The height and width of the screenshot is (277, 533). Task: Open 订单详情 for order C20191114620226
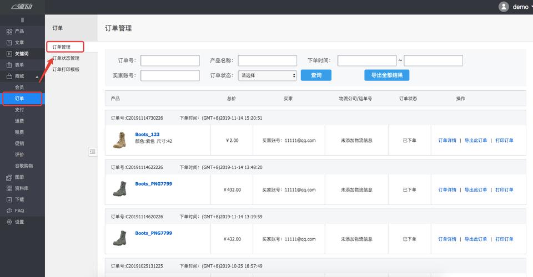click(447, 239)
